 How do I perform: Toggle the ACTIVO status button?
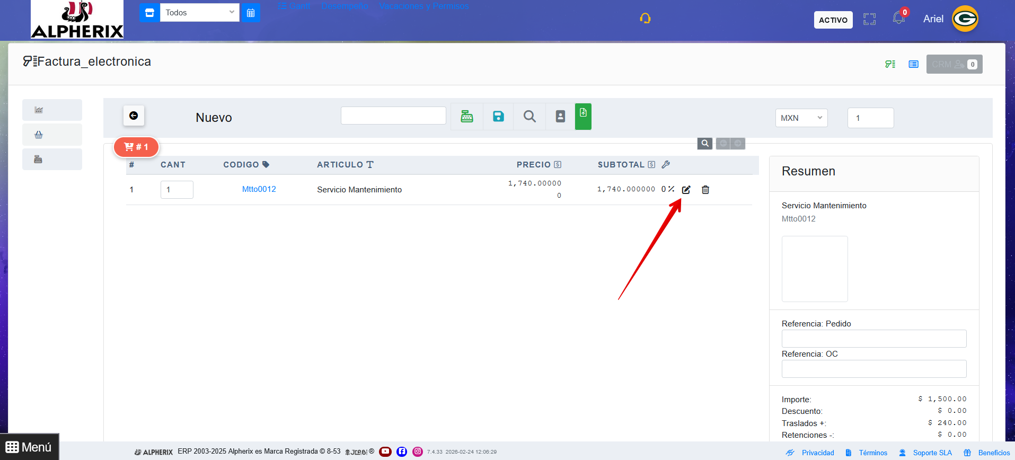tap(833, 20)
